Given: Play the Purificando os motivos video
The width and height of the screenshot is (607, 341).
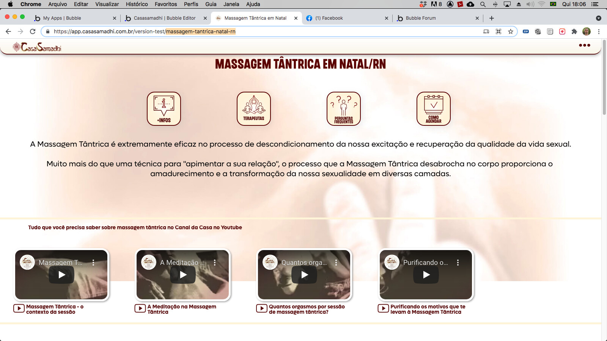Looking at the screenshot, I should pos(426,275).
